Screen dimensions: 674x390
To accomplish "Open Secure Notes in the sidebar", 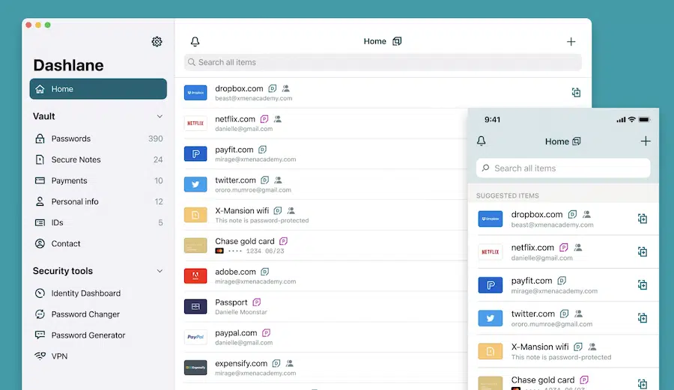I will (x=76, y=159).
